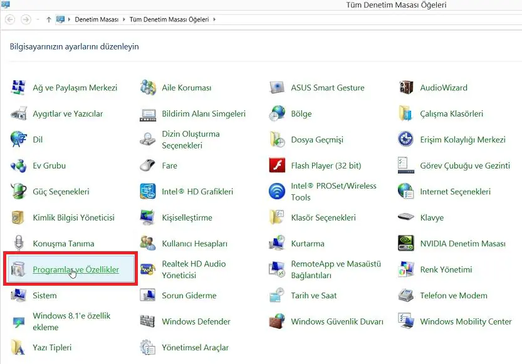522x364 pixels.
Task: Open the Kullanıcı Hesapları link
Action: pos(194,244)
